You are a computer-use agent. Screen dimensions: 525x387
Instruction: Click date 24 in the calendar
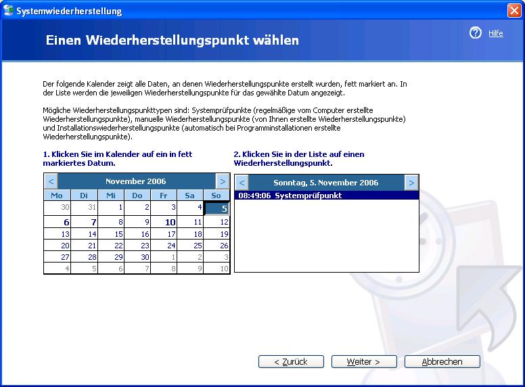point(164,246)
